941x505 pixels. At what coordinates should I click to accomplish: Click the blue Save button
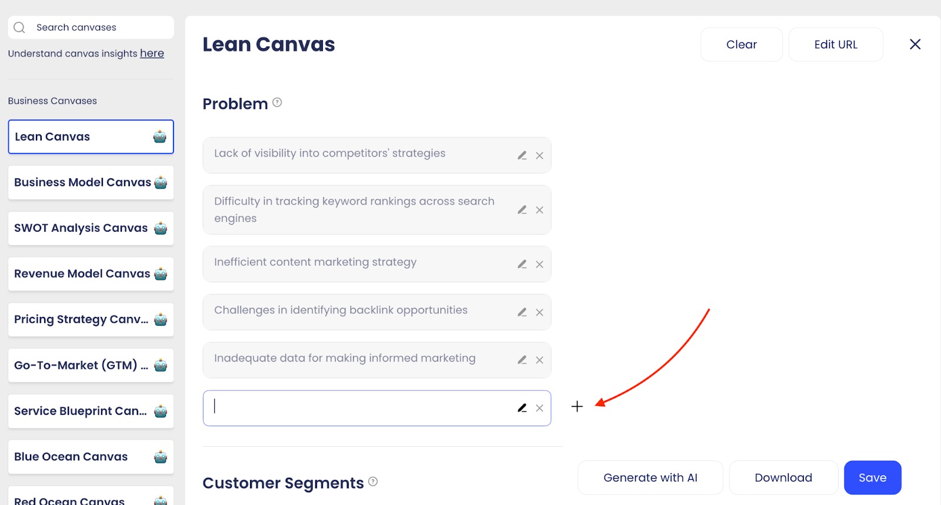tap(872, 477)
